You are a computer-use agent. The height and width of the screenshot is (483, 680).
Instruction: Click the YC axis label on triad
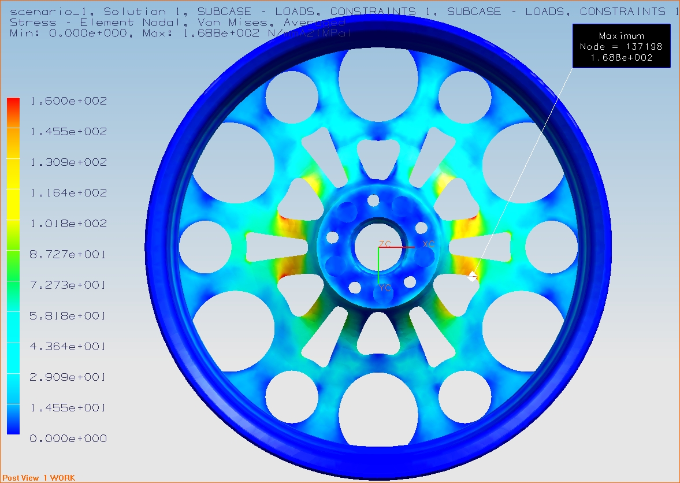[385, 287]
